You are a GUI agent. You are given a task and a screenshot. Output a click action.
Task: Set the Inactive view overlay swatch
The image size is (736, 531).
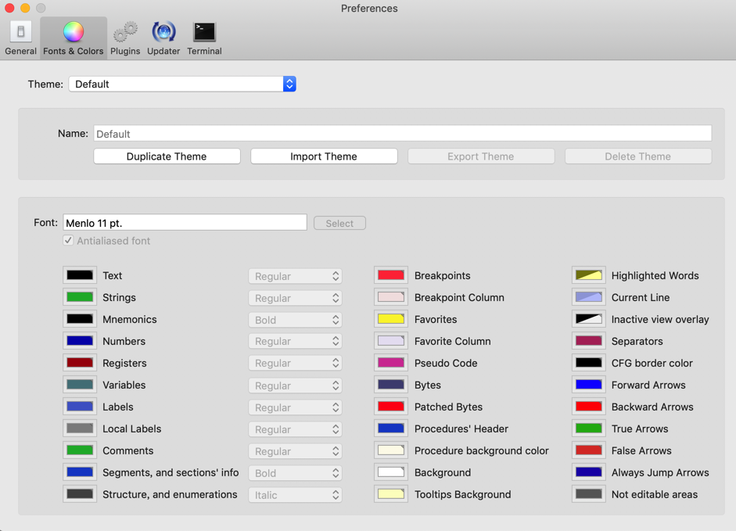589,319
